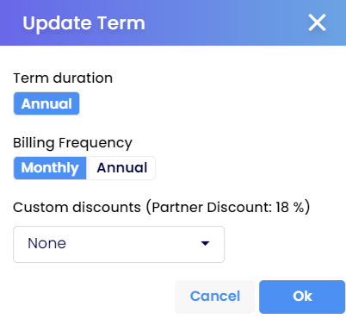Click the dropdown arrow beside None
This screenshot has height=325, width=346.
point(205,244)
